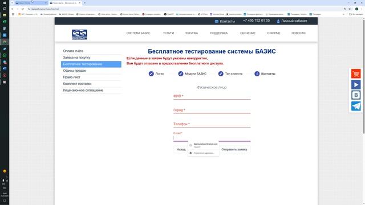The height and width of the screenshot is (205, 365).
Task: Open Комплект поставки sidebar link
Action: [77, 84]
